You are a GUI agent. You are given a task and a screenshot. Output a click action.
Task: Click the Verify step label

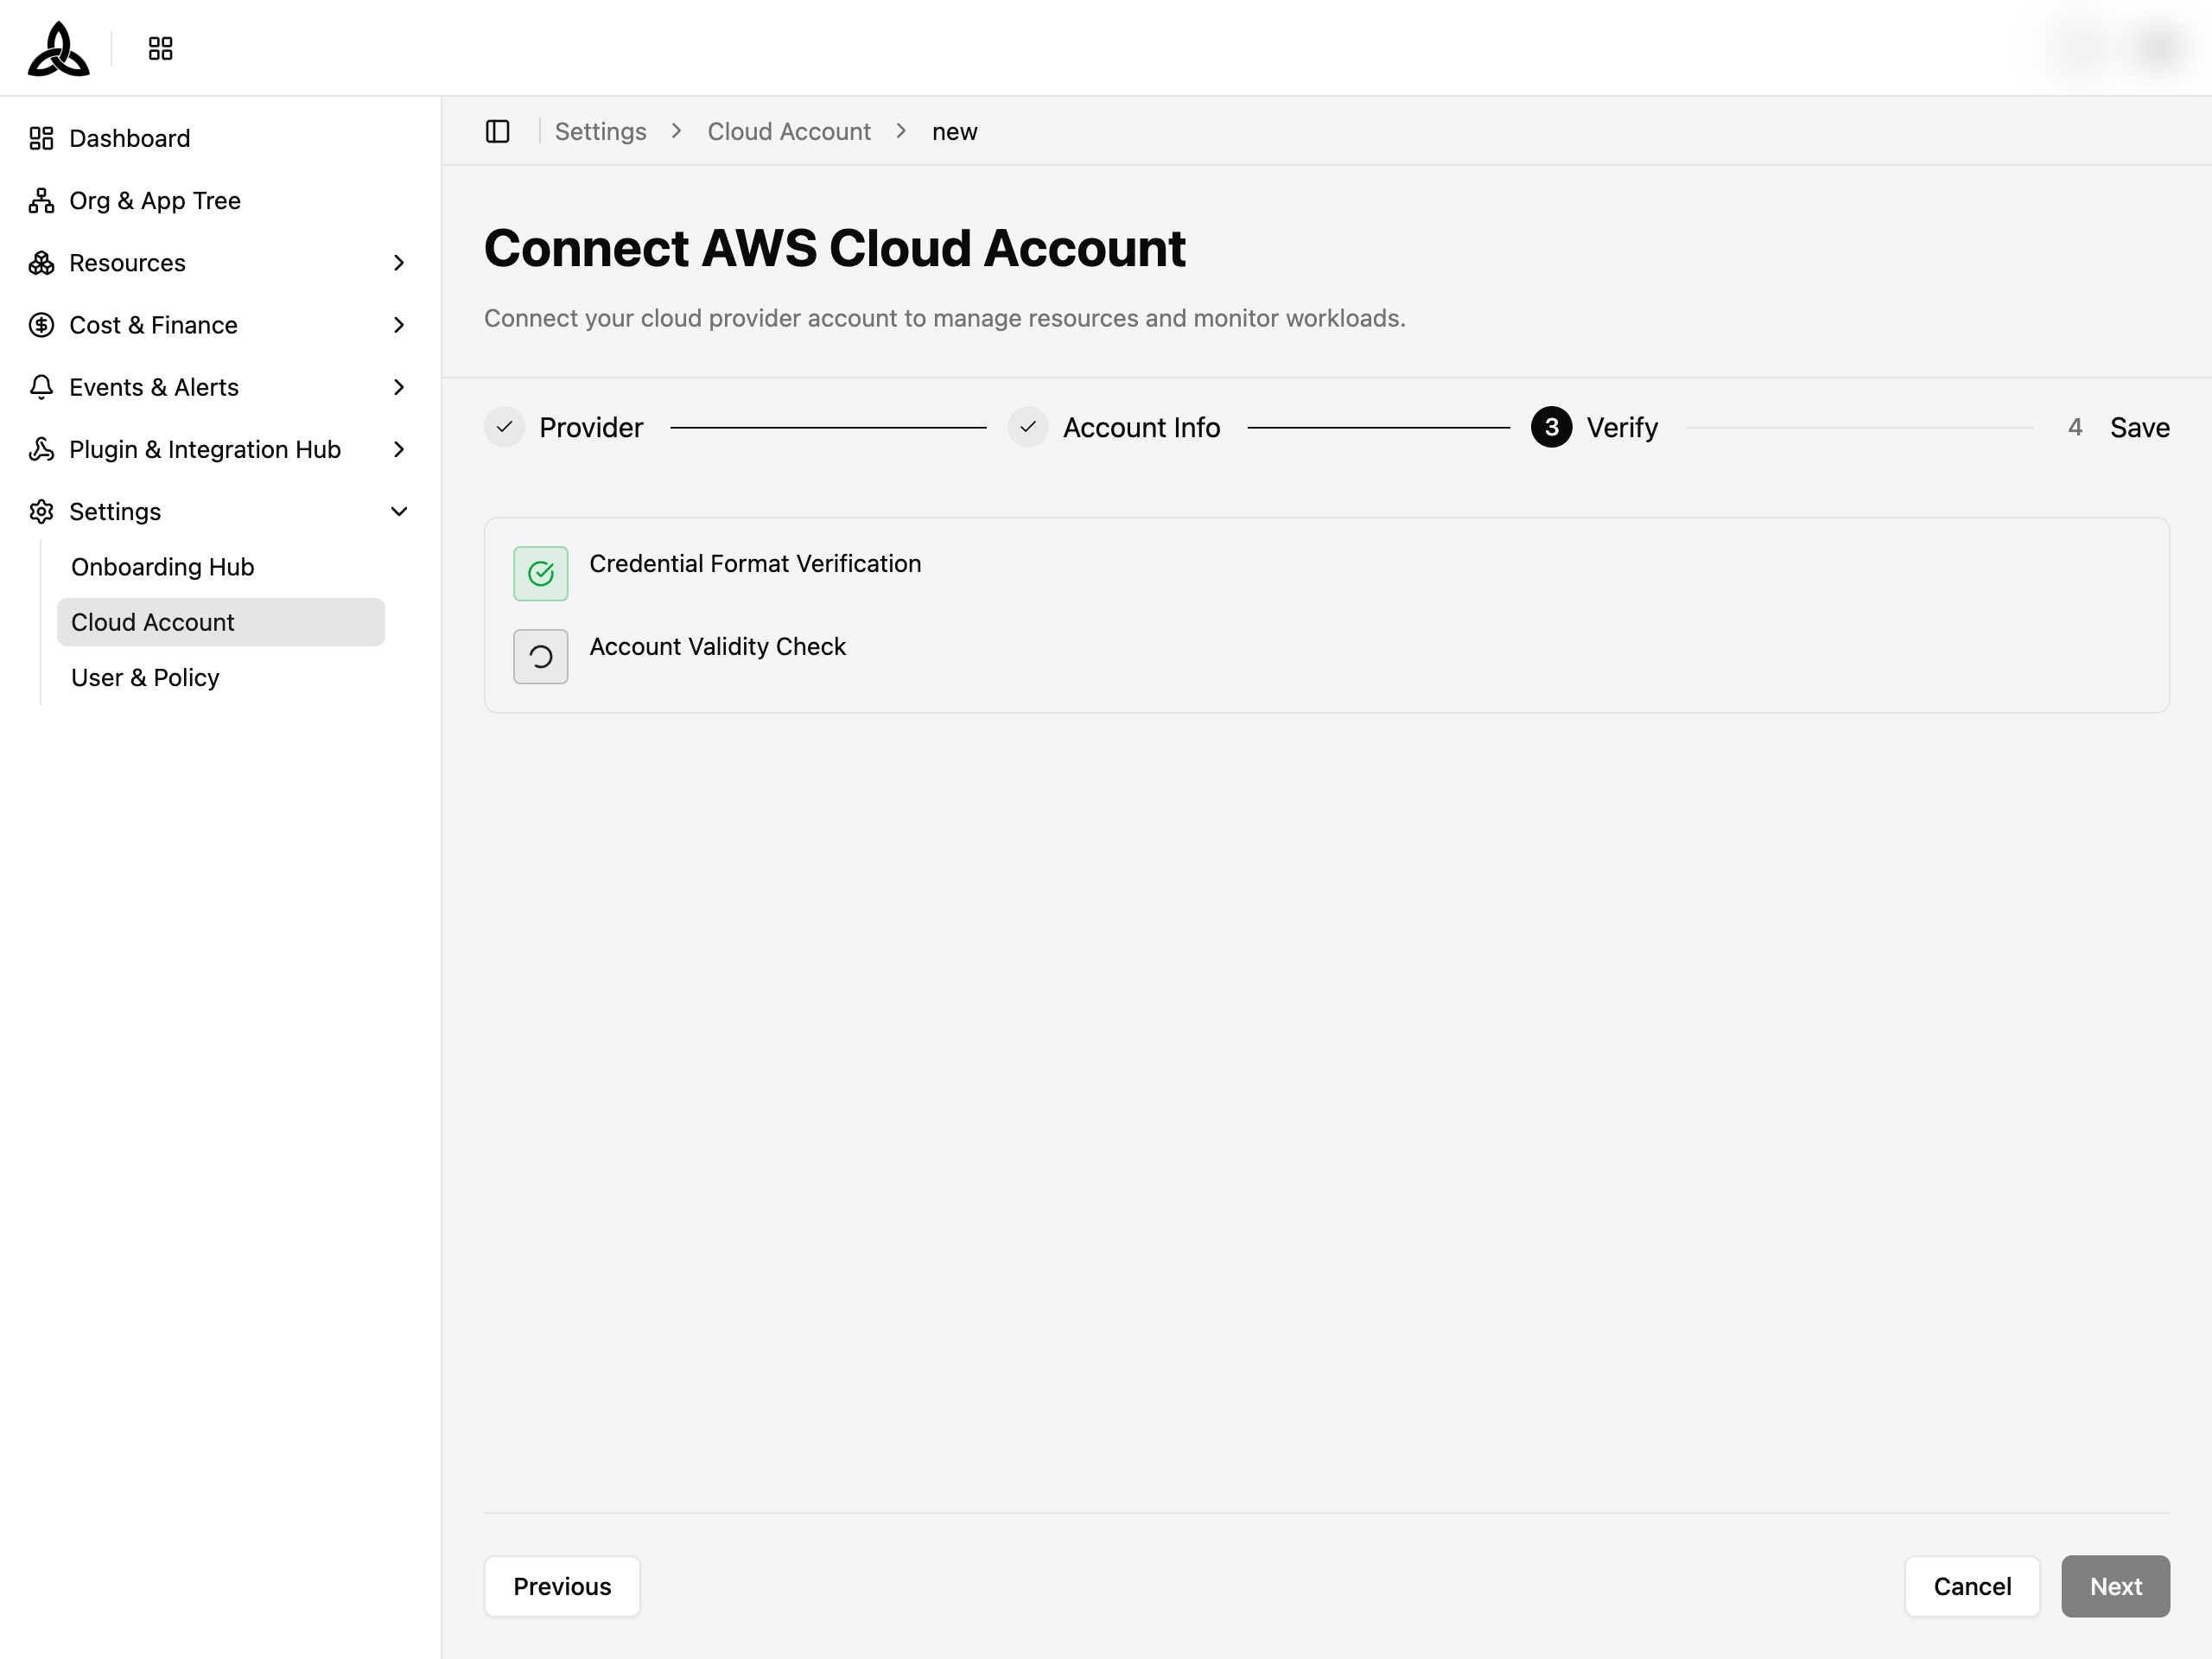[x=1622, y=428]
